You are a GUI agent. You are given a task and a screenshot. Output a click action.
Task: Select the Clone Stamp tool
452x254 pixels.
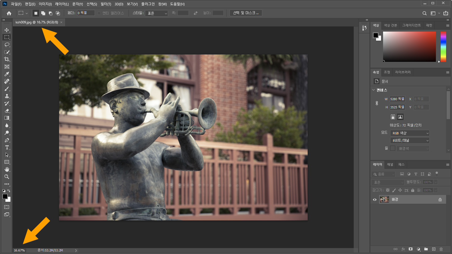7,96
